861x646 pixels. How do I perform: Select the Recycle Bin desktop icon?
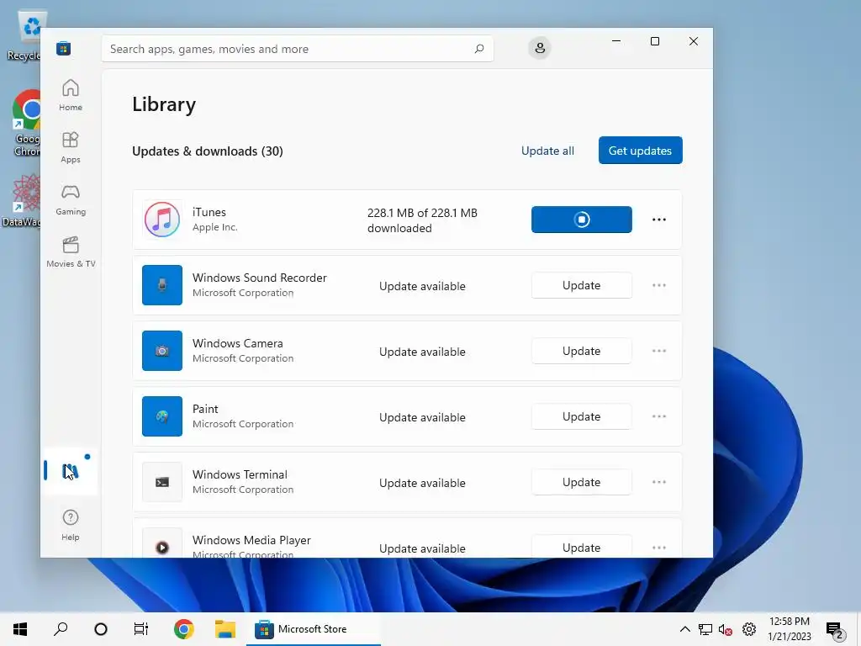point(25,35)
